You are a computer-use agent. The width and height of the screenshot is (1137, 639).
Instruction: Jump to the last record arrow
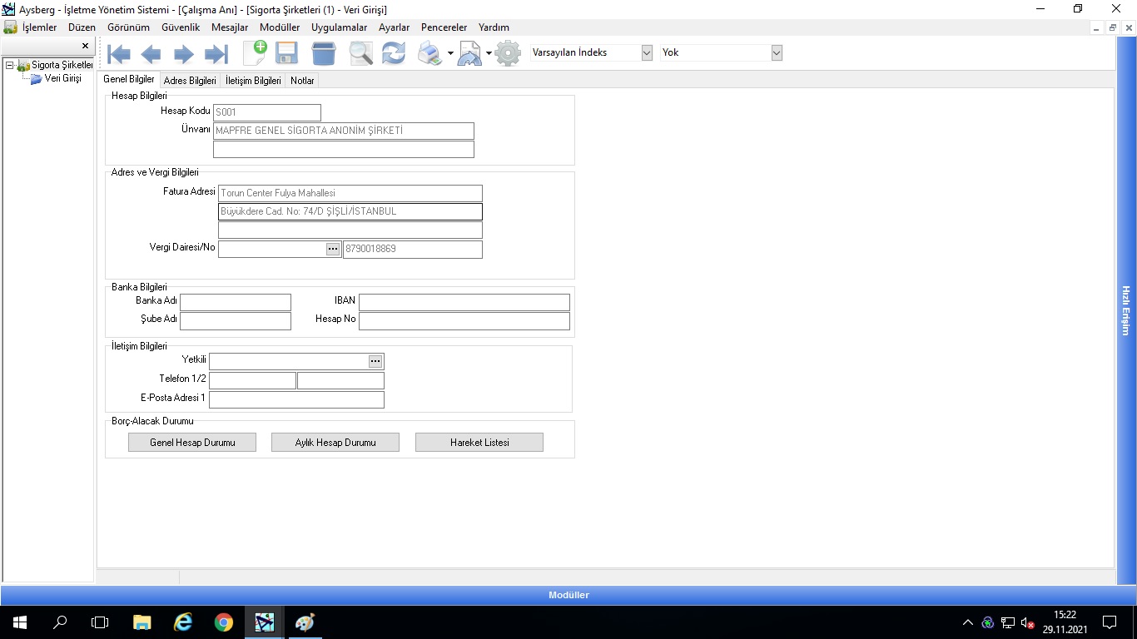[216, 54]
